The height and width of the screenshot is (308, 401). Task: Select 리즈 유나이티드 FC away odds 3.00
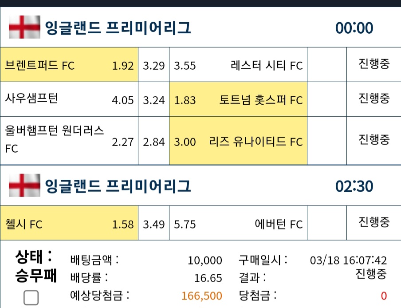[x=238, y=141]
